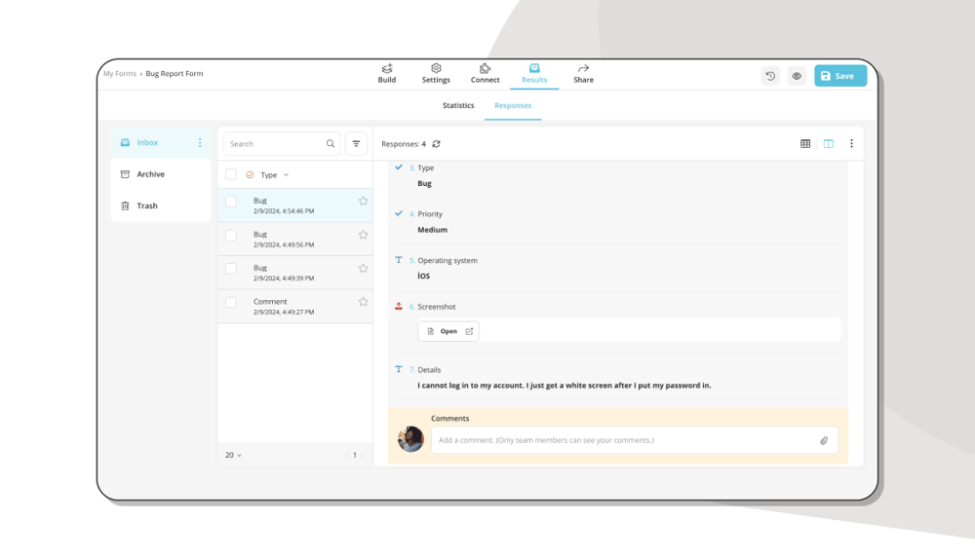
Task: Switch to the Statistics tab
Action: (458, 105)
